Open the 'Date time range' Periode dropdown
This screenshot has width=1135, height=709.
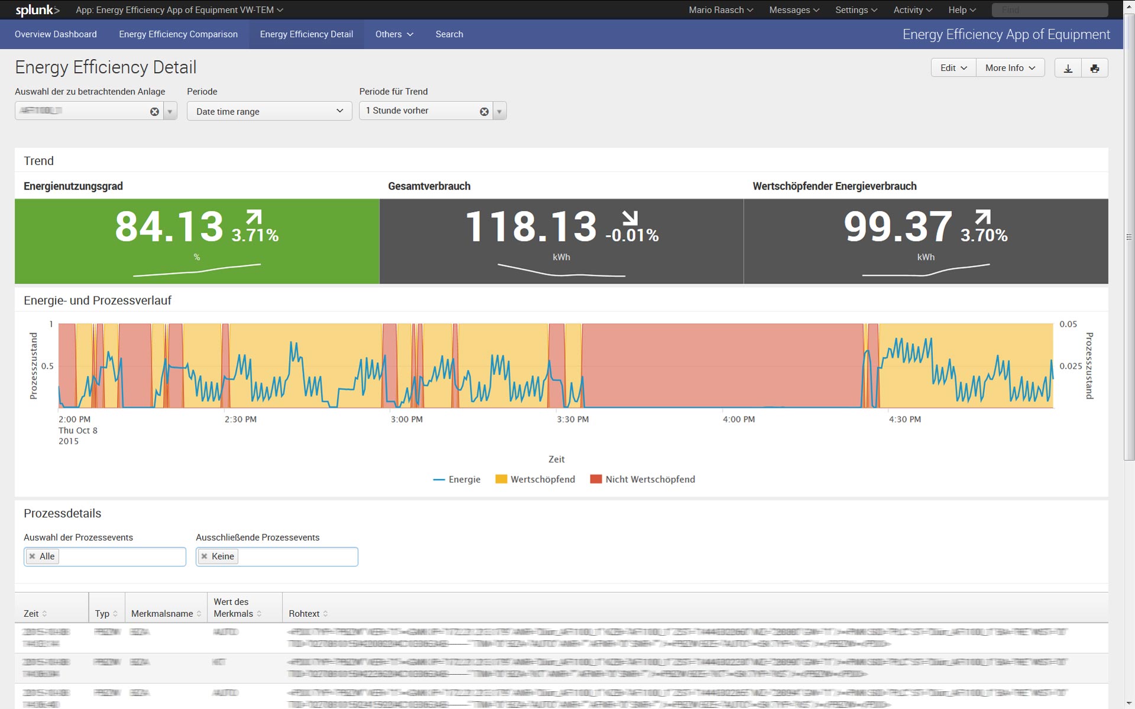pyautogui.click(x=269, y=111)
